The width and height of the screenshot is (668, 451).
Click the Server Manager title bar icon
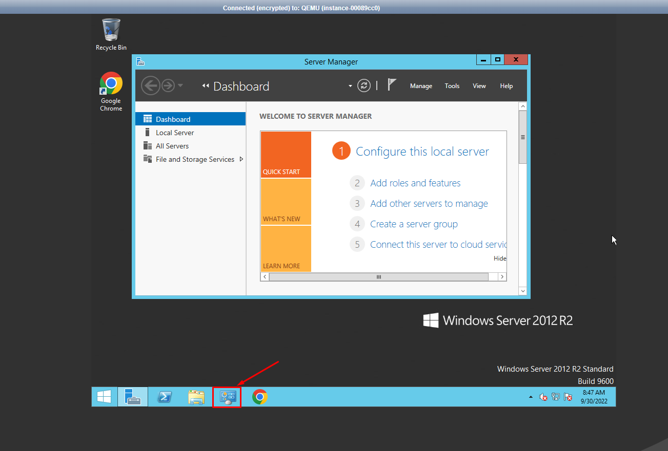(x=140, y=62)
